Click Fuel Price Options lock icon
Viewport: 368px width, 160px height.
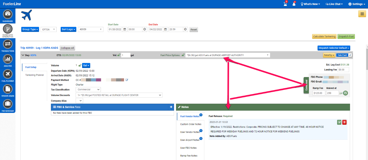(x=183, y=55)
